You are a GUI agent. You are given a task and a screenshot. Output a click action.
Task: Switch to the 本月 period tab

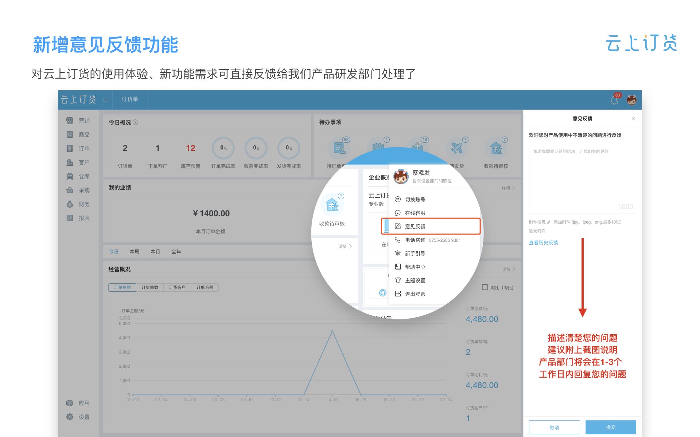[155, 252]
